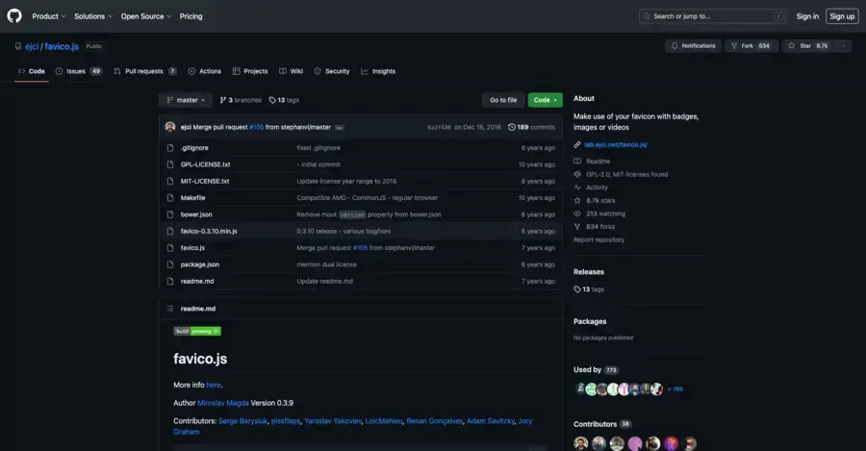This screenshot has height=451, width=866.
Task: Open the green Code dropdown button
Action: pos(546,100)
